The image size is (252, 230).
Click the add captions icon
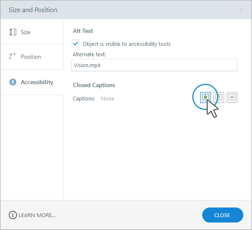205,97
